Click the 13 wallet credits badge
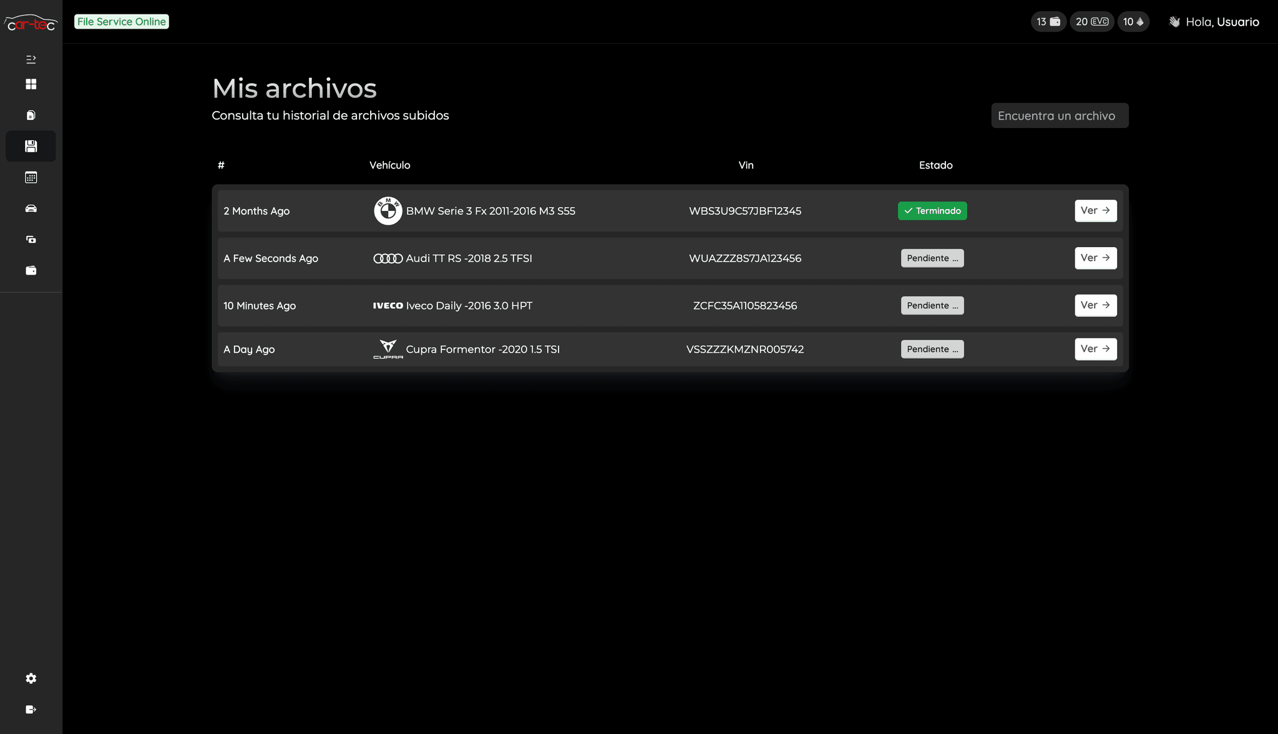The width and height of the screenshot is (1278, 734). tap(1048, 22)
